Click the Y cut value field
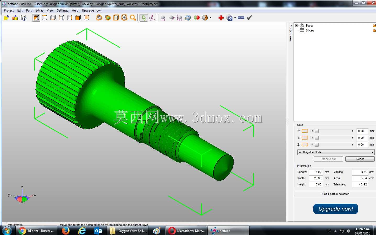The width and height of the screenshot is (376, 235). (362, 138)
